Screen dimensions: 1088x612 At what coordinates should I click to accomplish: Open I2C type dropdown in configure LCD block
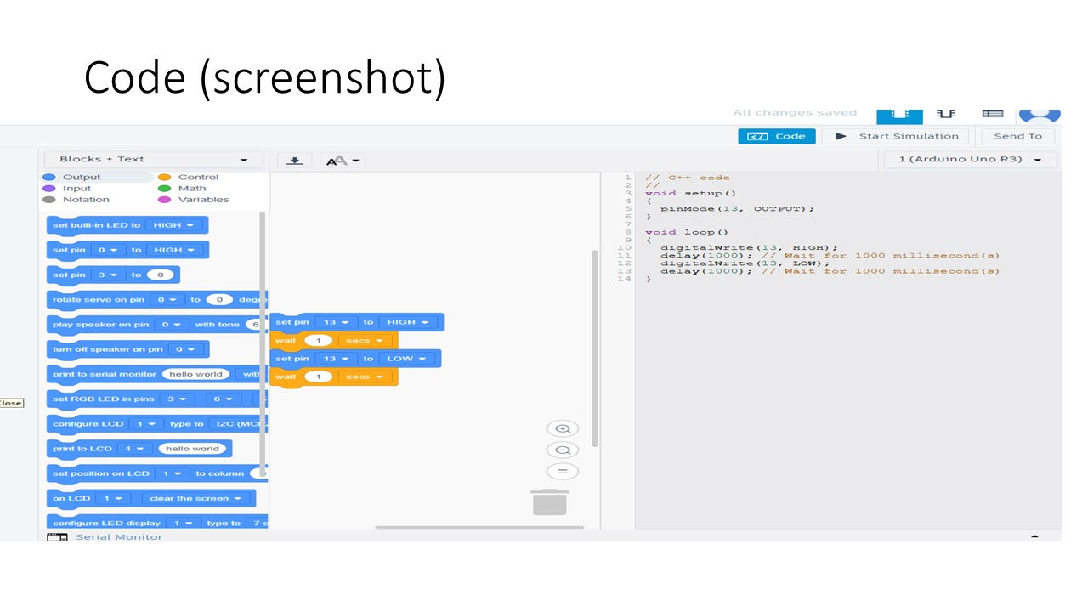[x=238, y=424]
